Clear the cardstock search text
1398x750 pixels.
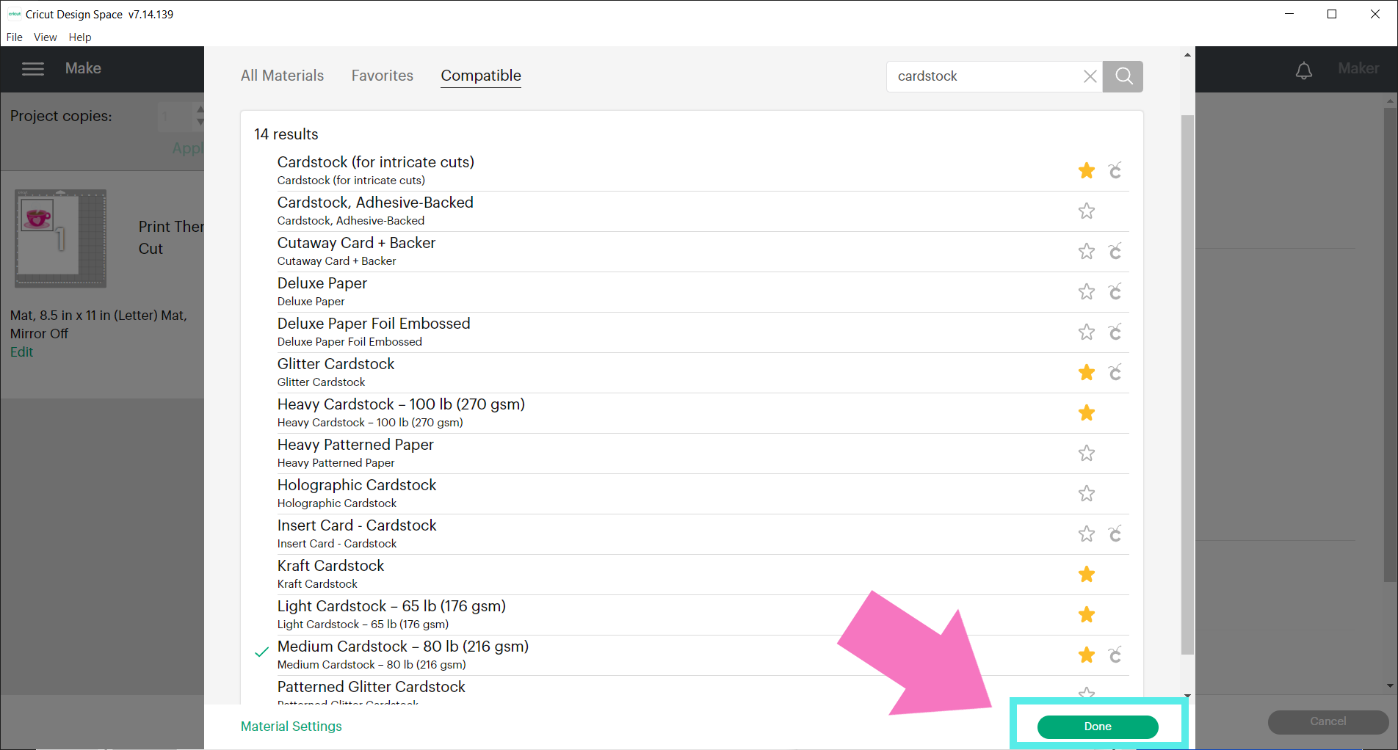point(1090,76)
